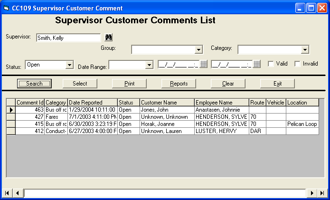Click the Supervisor name input field
Image resolution: width=330 pixels, height=200 pixels.
(x=68, y=38)
